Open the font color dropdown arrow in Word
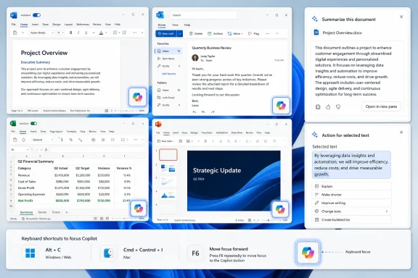The width and height of the screenshot is (418, 278). 106,33
